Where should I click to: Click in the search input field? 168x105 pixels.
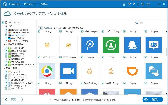[x=150, y=23]
